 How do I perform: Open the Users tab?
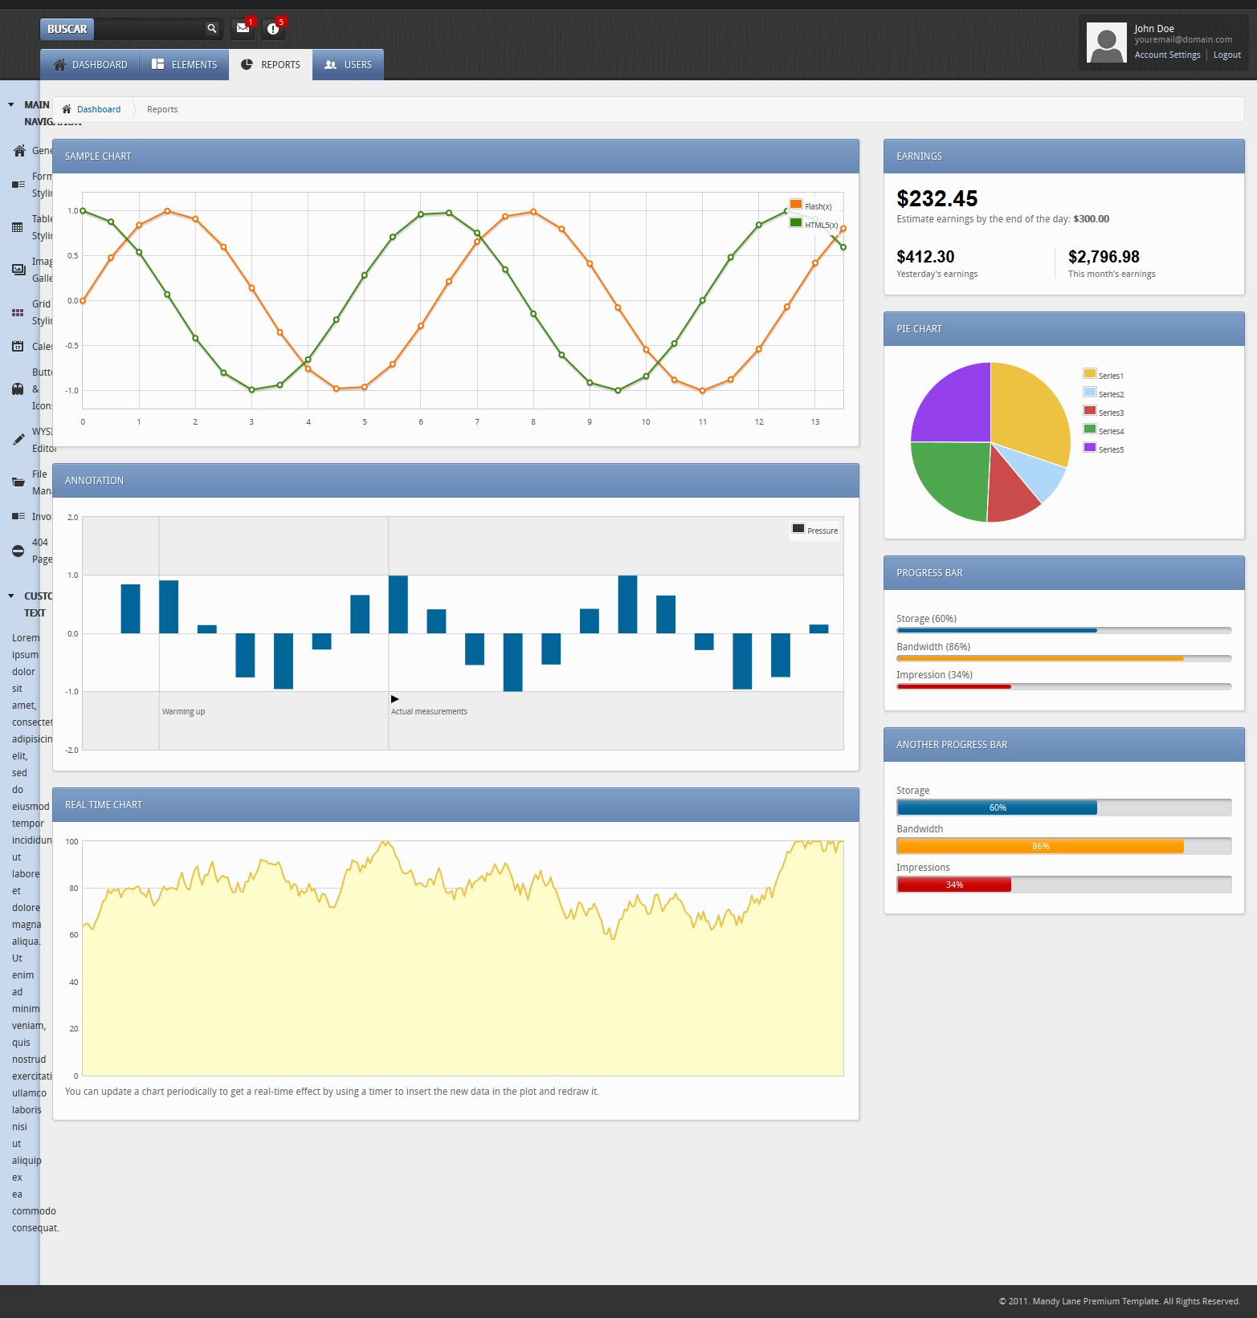[349, 65]
